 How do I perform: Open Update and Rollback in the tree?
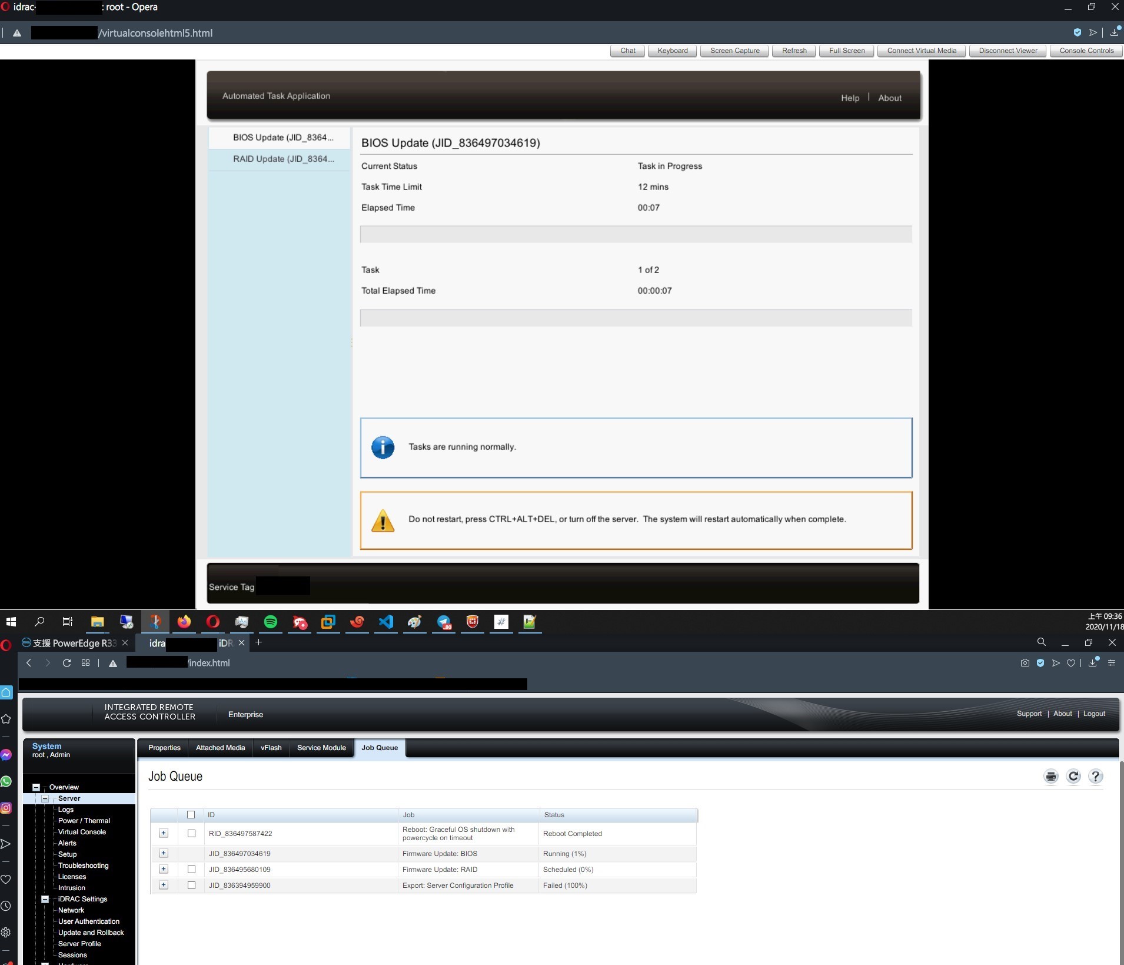tap(91, 933)
